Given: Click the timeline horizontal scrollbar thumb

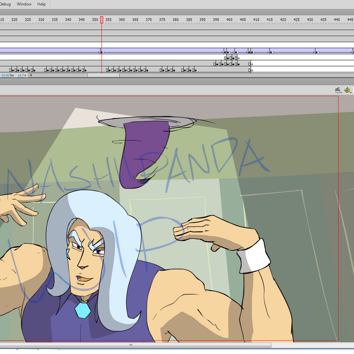Looking at the screenshot, I should (103, 75).
